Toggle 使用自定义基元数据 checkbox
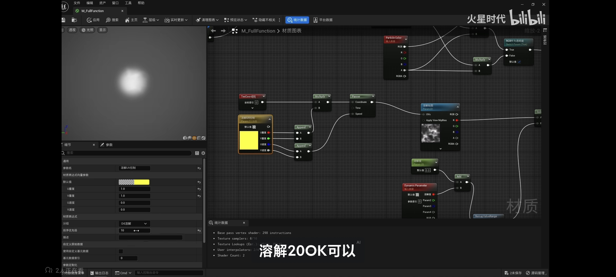The height and width of the screenshot is (277, 616). click(x=121, y=251)
